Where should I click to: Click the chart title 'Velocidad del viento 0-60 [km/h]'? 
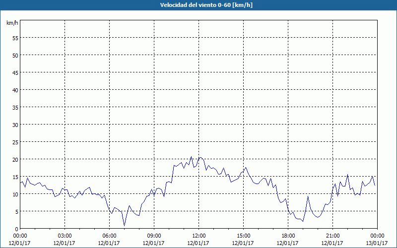tap(206, 5)
